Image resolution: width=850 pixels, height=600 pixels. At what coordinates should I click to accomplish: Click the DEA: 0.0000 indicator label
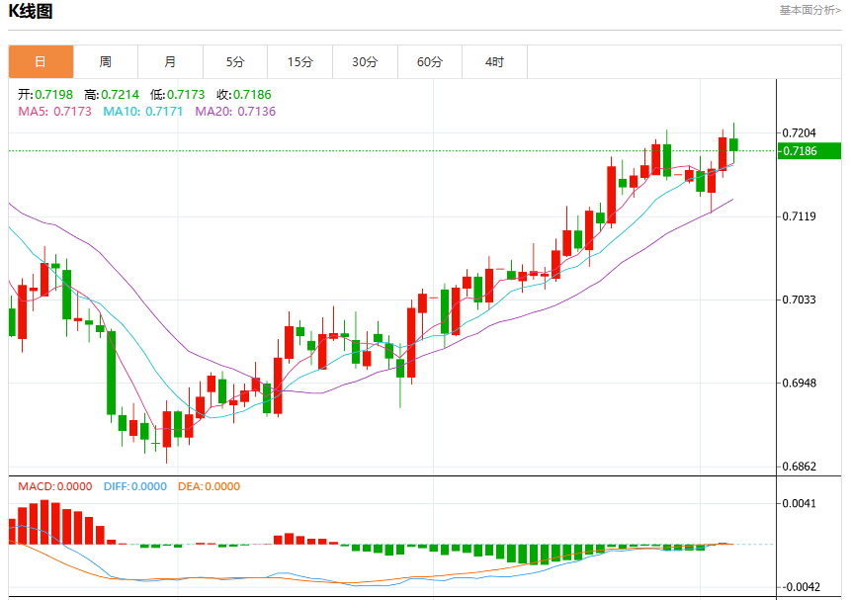coord(209,486)
